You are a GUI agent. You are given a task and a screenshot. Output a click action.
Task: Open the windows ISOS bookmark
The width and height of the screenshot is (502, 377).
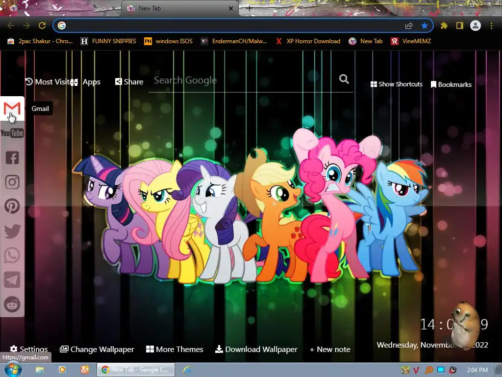[x=169, y=41]
